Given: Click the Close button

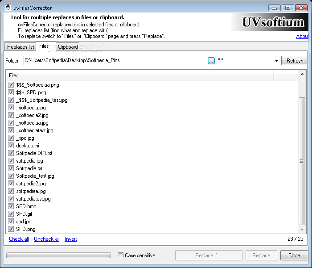Looking at the screenshot, I should tap(294, 255).
